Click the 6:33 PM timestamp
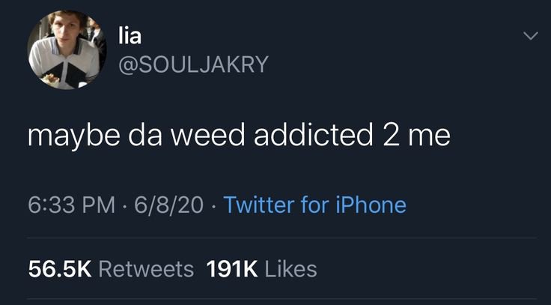The width and height of the screenshot is (551, 305). pos(72,205)
